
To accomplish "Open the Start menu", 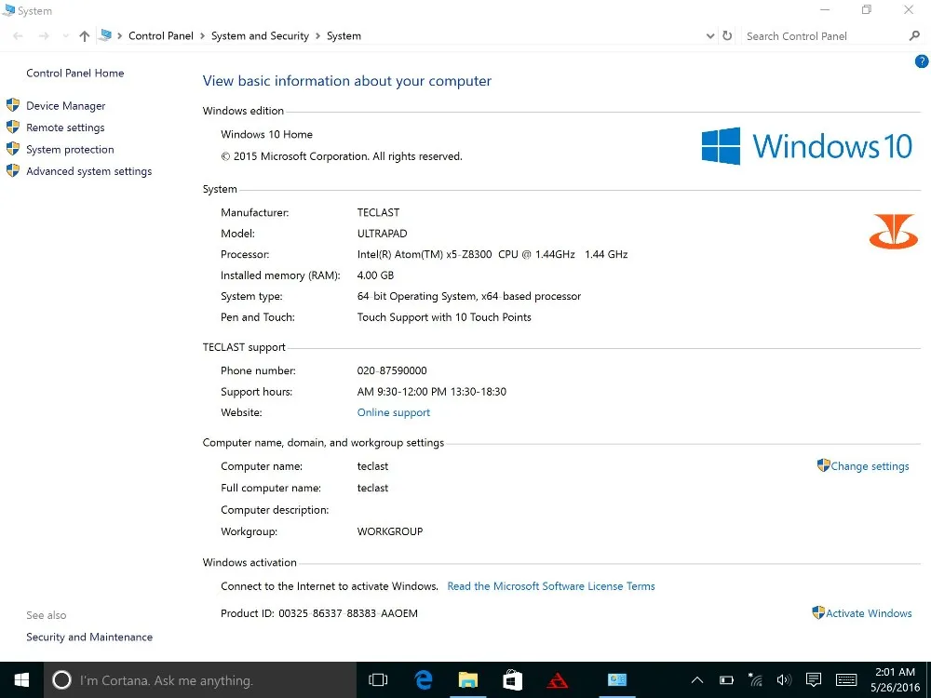I will point(21,680).
